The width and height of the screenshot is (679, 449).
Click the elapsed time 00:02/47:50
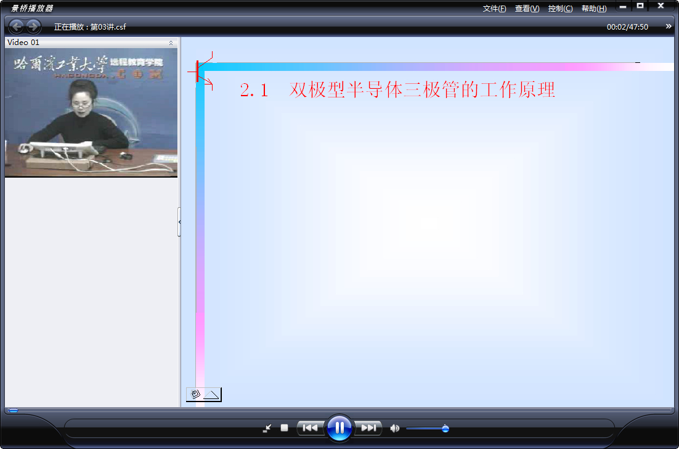[x=627, y=27]
